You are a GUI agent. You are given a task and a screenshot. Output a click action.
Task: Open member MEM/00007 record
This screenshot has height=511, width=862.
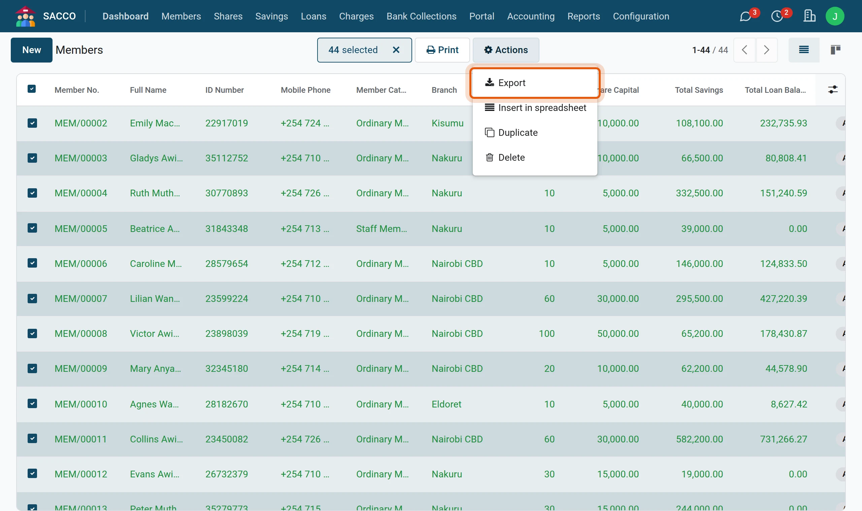81,299
